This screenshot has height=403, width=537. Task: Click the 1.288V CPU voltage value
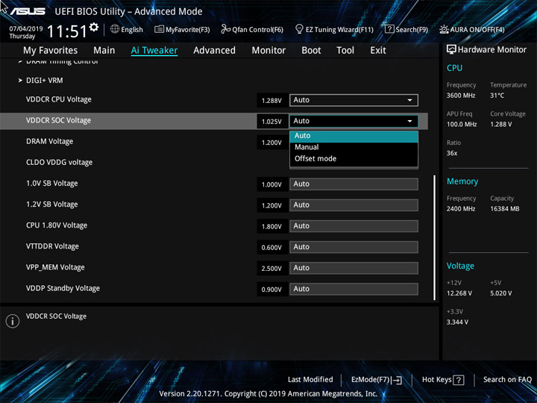(x=272, y=101)
